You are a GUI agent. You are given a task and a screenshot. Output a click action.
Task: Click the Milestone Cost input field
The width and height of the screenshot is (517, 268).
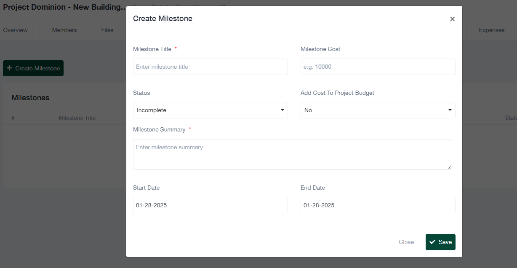[378, 67]
